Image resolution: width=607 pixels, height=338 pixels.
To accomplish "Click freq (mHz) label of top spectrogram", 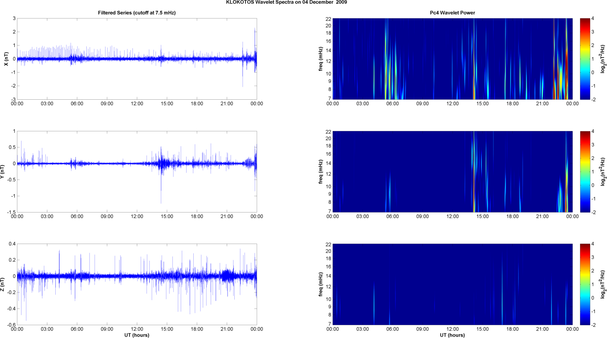I will pos(321,59).
